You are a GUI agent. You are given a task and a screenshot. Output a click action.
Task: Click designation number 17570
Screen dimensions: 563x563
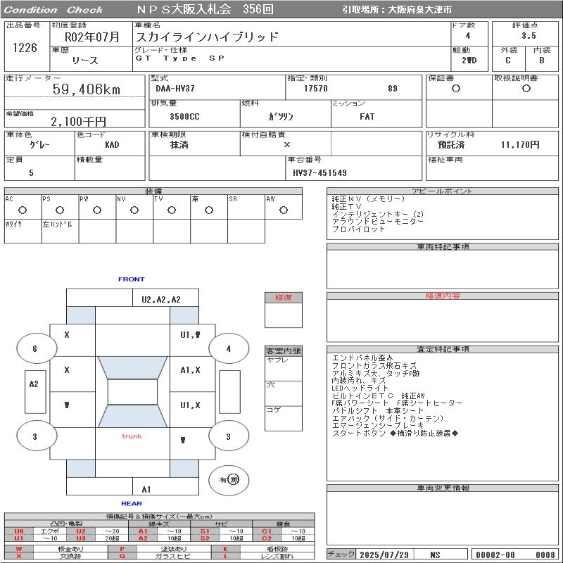click(315, 89)
